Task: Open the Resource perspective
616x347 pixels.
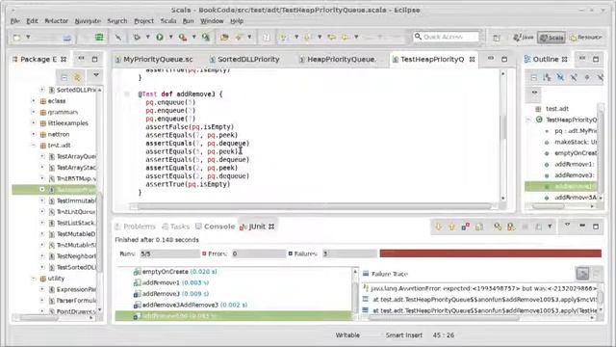Action: pos(585,38)
